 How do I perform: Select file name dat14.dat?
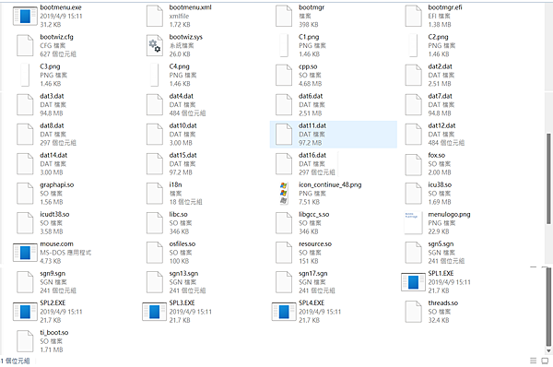[x=53, y=155]
